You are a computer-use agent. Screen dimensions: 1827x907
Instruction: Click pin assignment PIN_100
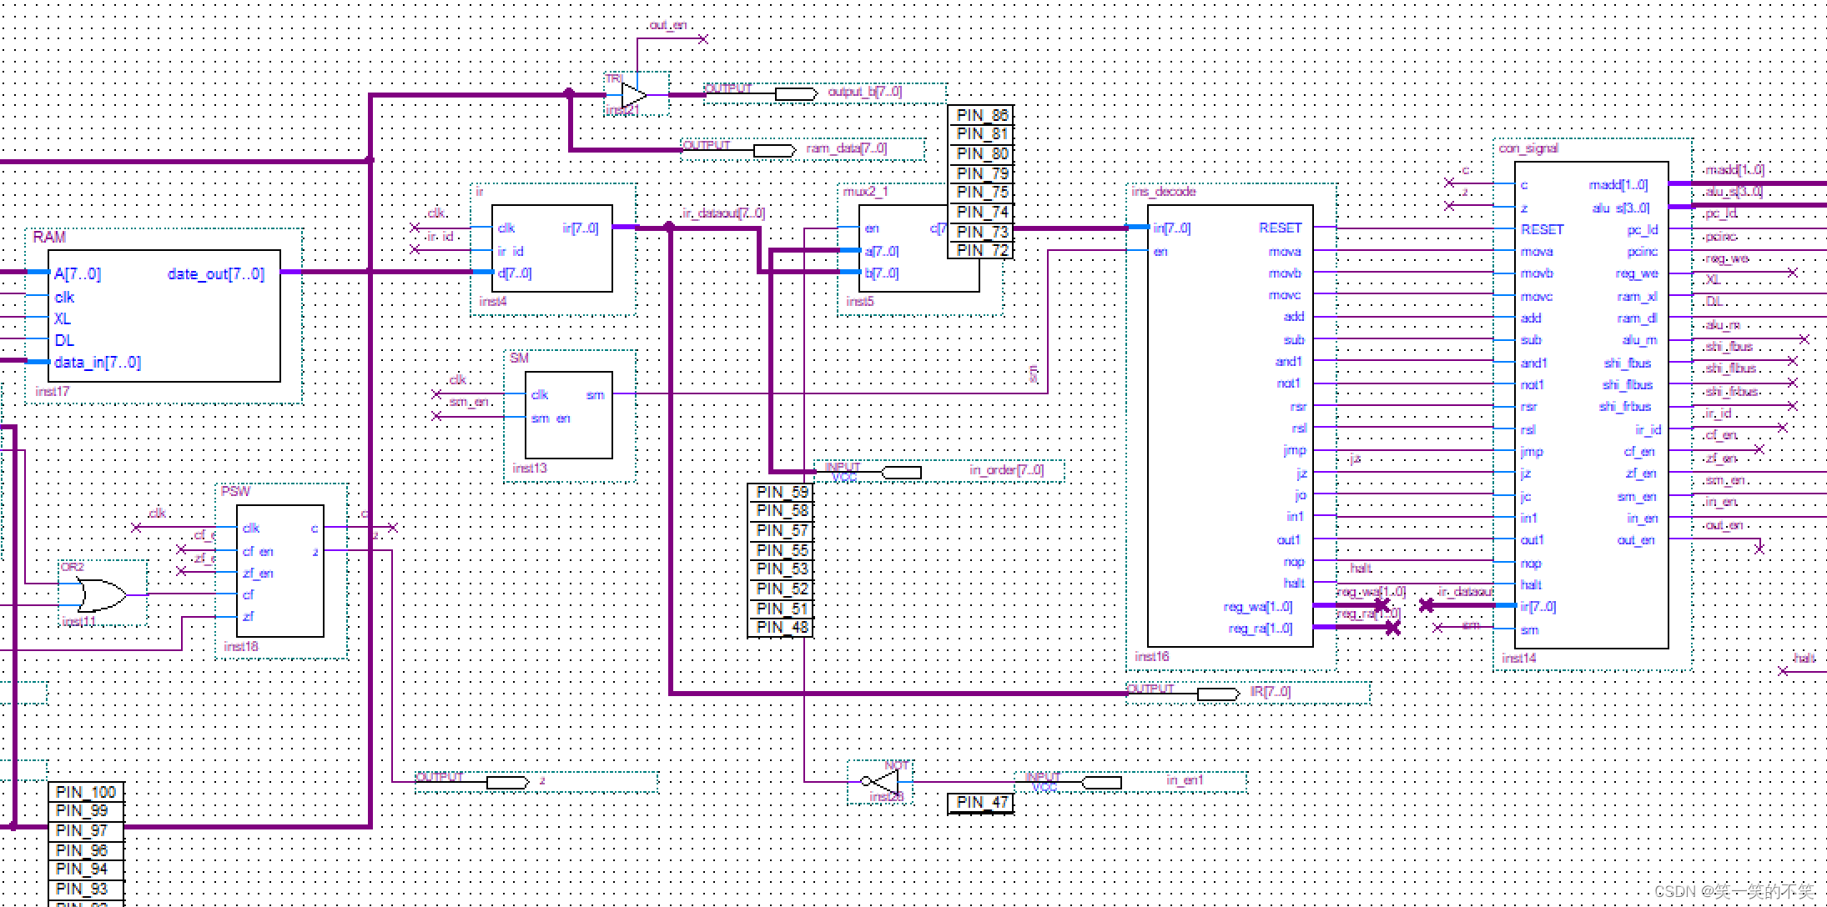pyautogui.click(x=85, y=792)
